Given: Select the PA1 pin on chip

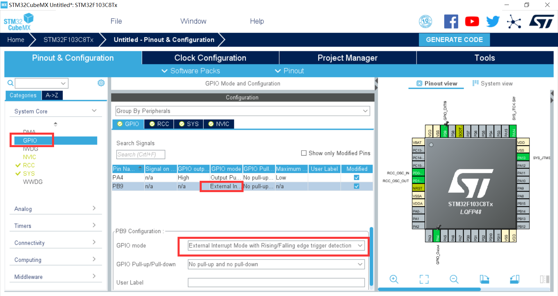Looking at the screenshot, I should point(418,219).
